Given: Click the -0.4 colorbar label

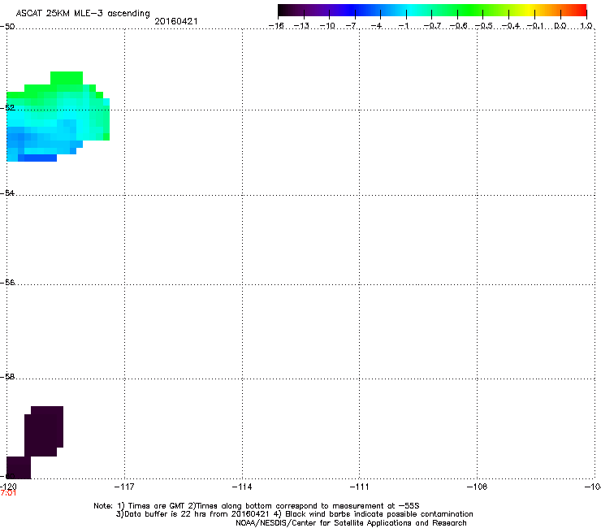Looking at the screenshot, I should [511, 26].
